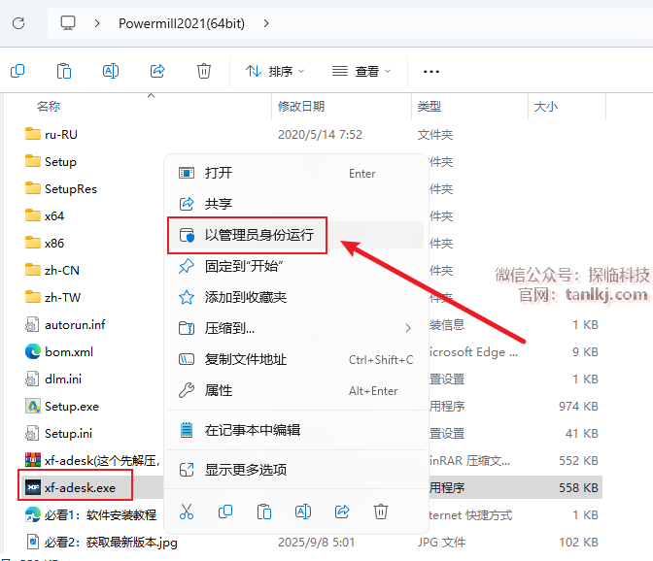The height and width of the screenshot is (561, 653).
Task: Sort by 类型 column header
Action: [430, 107]
